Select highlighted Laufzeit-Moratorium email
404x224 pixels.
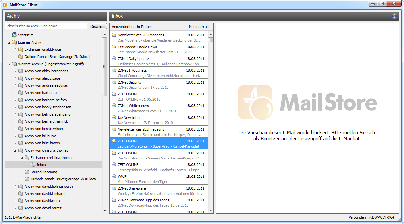(x=159, y=143)
